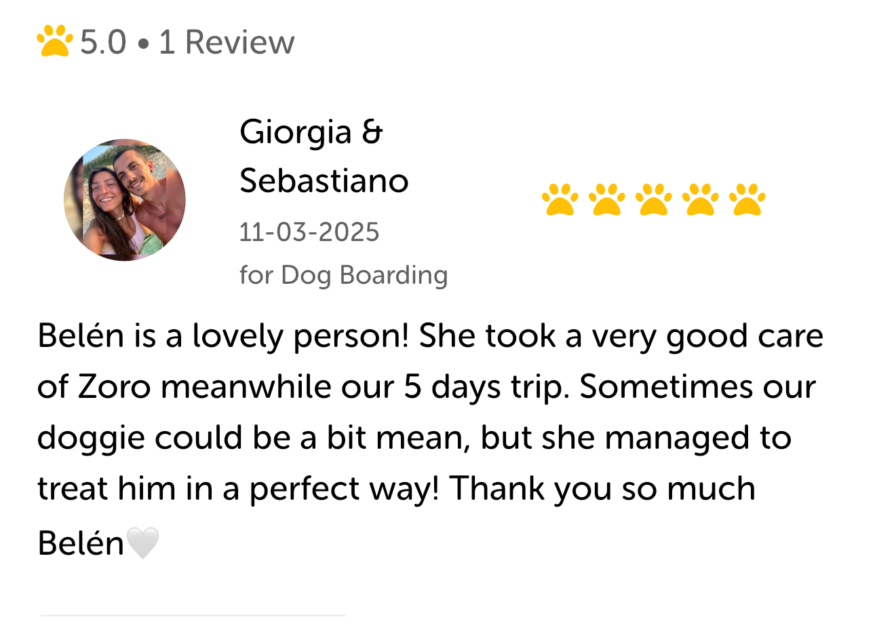
Task: Select the fifth, rightmost rating paw
Action: pyautogui.click(x=747, y=200)
